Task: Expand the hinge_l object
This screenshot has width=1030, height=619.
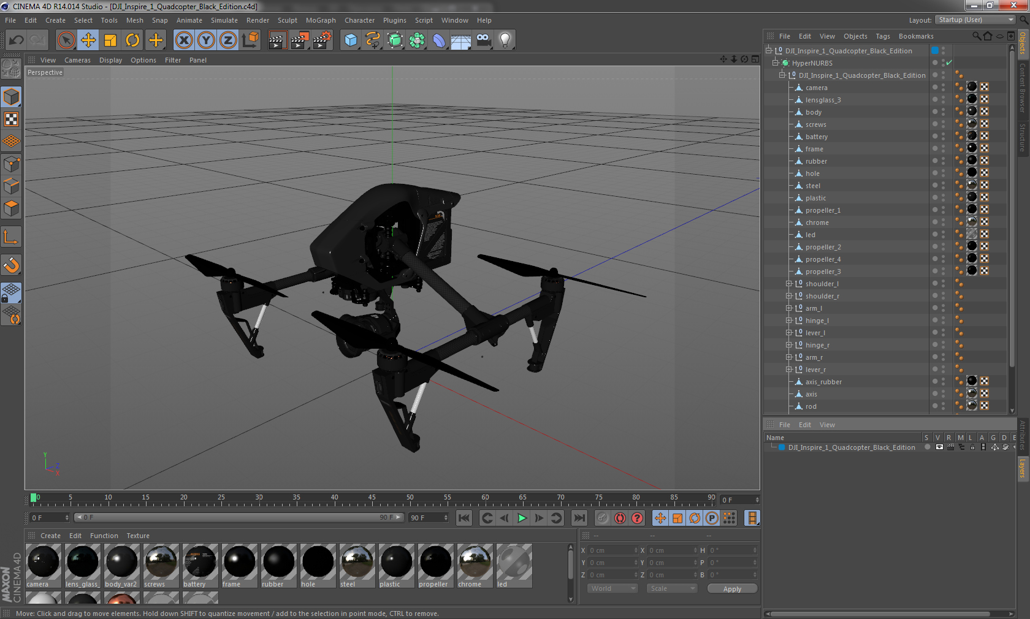Action: click(790, 321)
